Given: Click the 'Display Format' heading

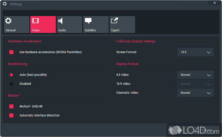Looking at the screenshot, I should pos(127,64).
